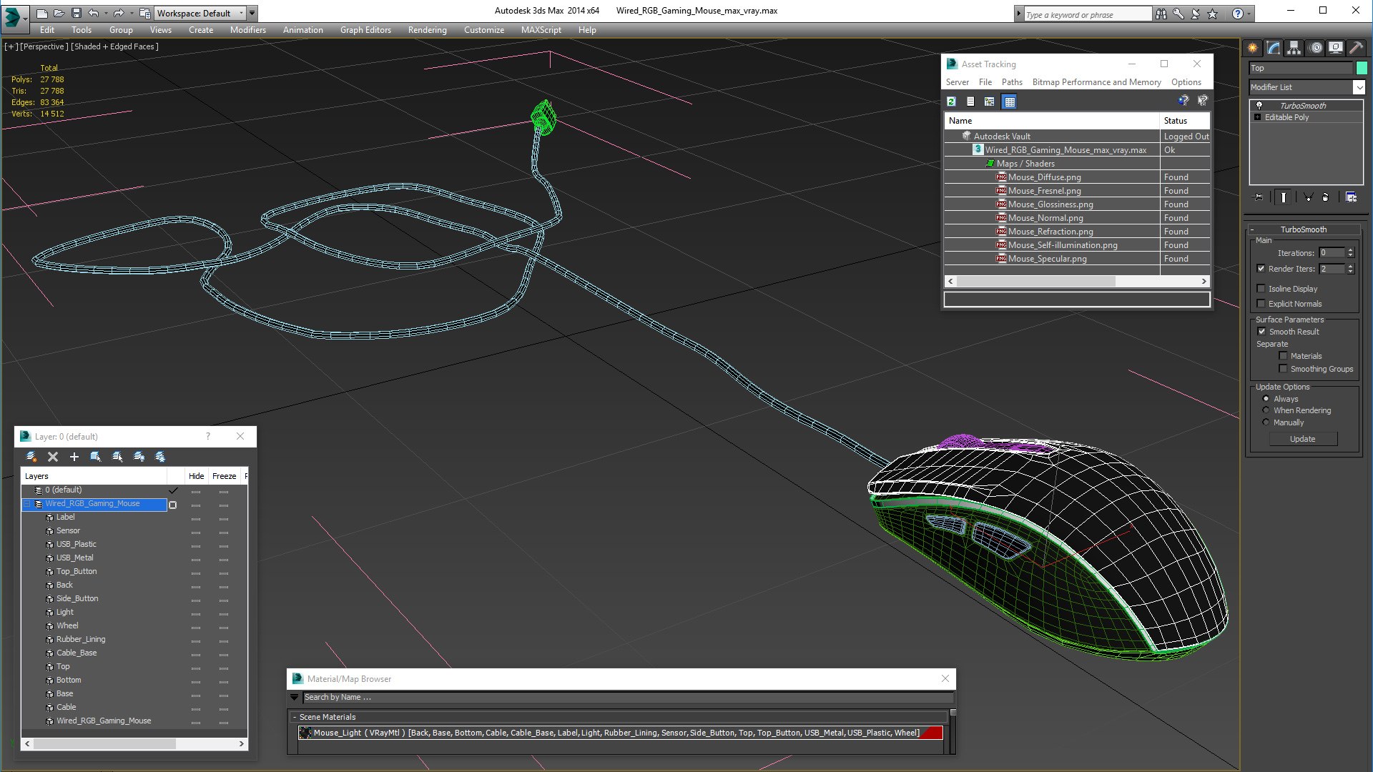The height and width of the screenshot is (772, 1373).
Task: Collapse the TurboSmooth rollout
Action: 1252,229
